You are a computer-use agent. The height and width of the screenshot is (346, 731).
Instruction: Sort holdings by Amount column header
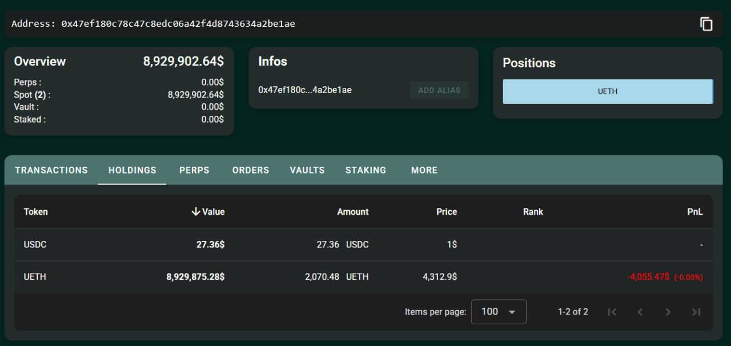pos(352,212)
